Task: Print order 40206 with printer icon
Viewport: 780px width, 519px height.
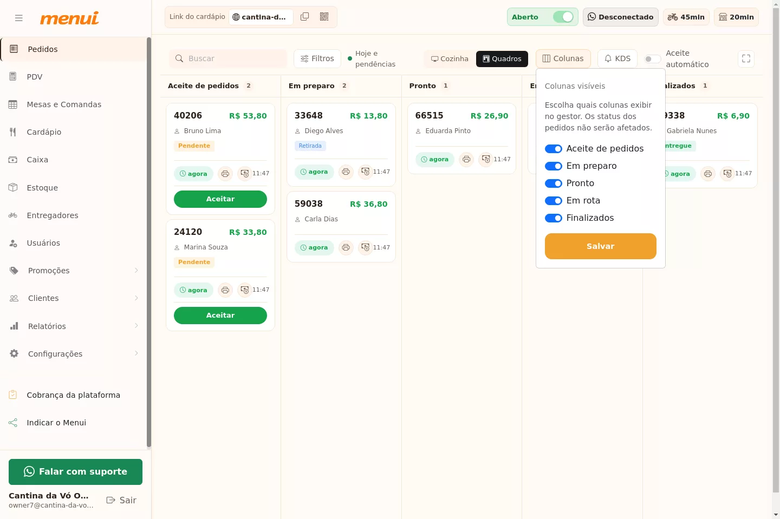Action: (x=225, y=174)
